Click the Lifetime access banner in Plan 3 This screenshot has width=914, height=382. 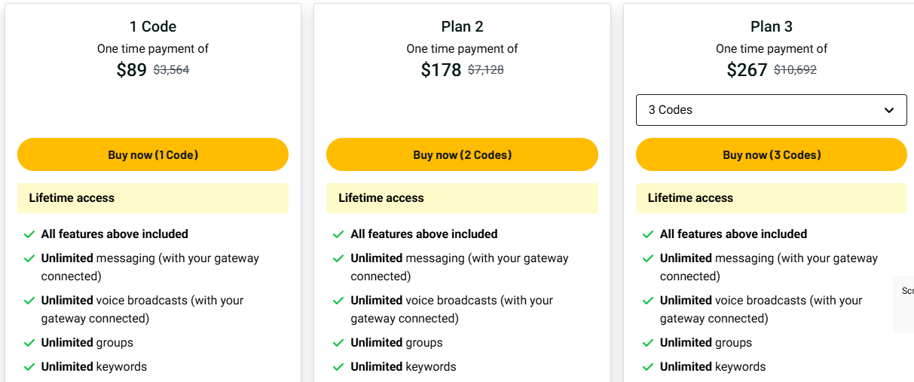(772, 198)
